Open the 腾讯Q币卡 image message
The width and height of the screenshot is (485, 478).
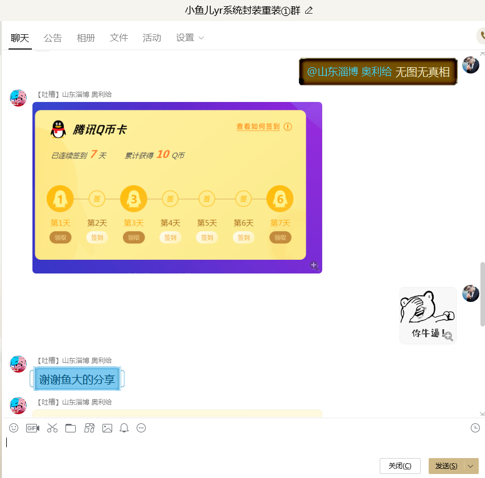tap(177, 187)
